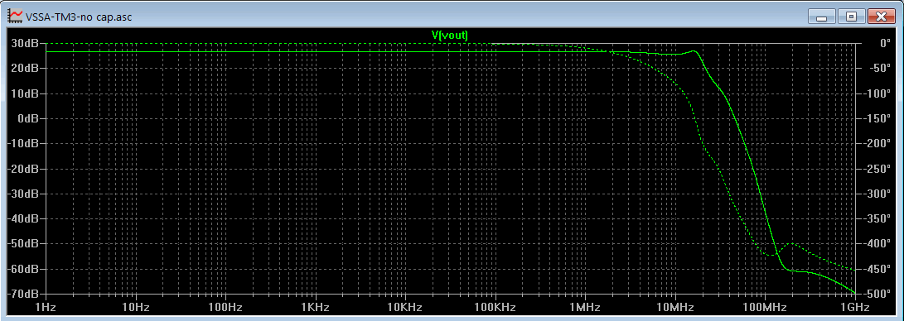Click the -200° phase axis label

pos(877,143)
